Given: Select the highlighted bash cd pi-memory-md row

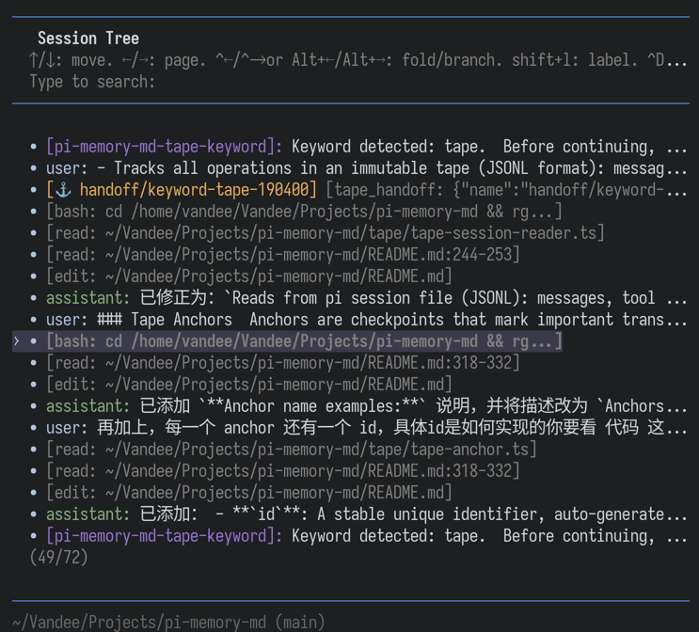Looking at the screenshot, I should tap(288, 341).
